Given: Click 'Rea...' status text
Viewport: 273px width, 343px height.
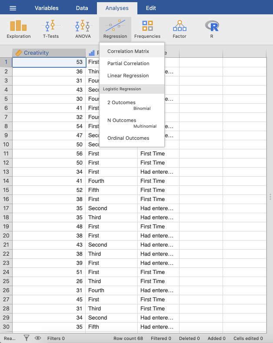Looking at the screenshot, I should pyautogui.click(x=10, y=338).
